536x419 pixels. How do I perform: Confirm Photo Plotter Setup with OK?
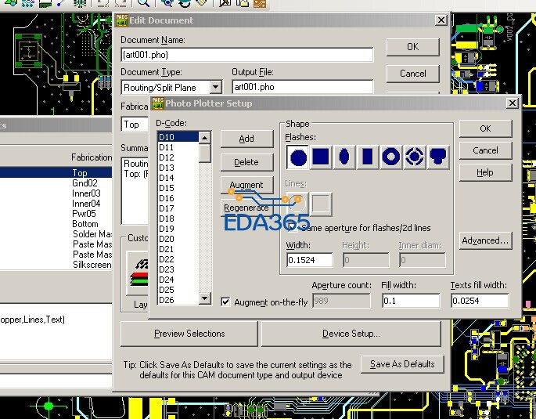pyautogui.click(x=485, y=128)
